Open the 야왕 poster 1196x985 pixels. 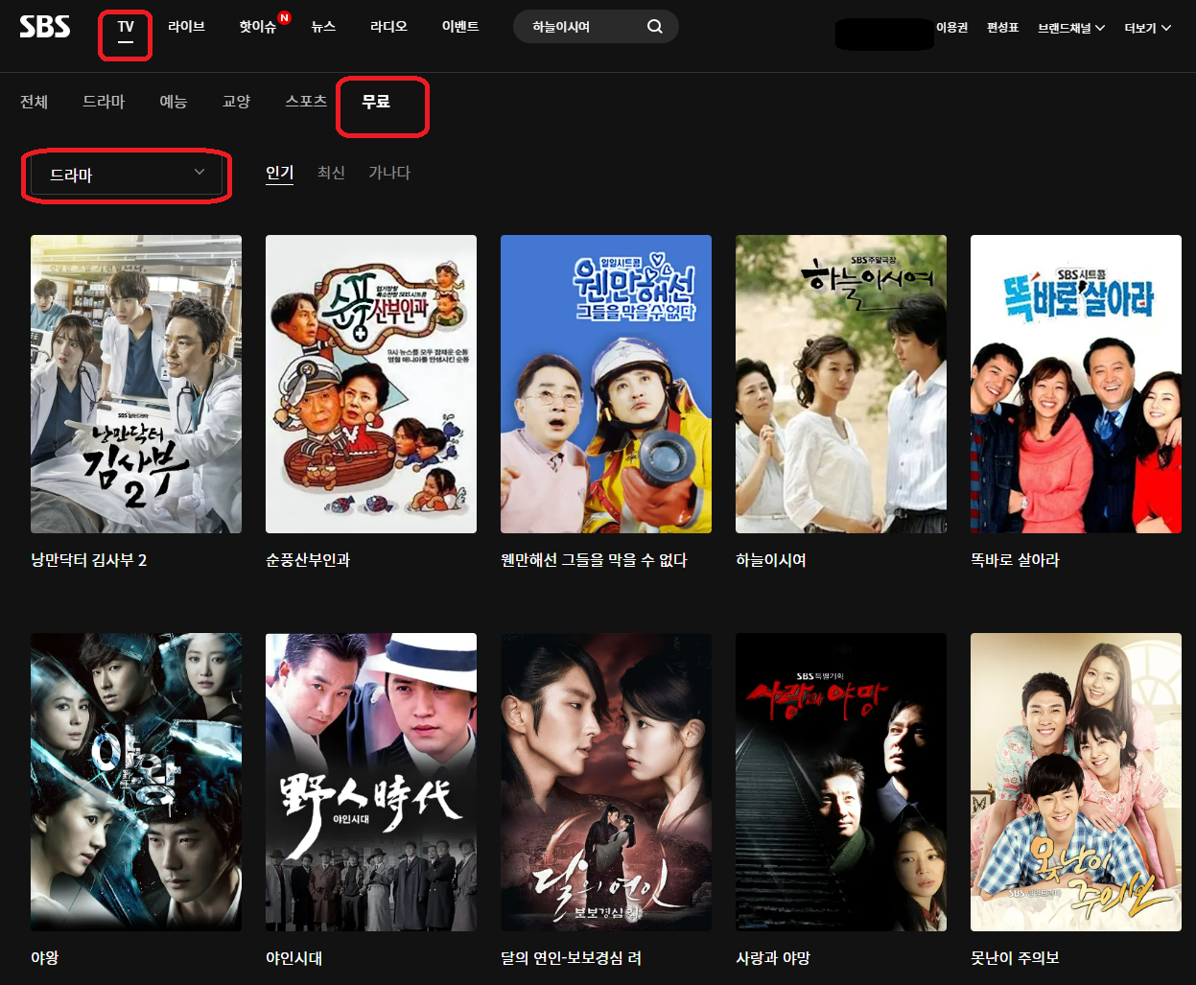coord(136,782)
